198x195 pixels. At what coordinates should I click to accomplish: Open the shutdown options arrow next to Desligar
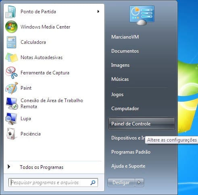tap(139, 183)
